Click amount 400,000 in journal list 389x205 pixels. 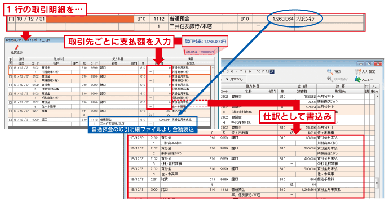(310, 159)
